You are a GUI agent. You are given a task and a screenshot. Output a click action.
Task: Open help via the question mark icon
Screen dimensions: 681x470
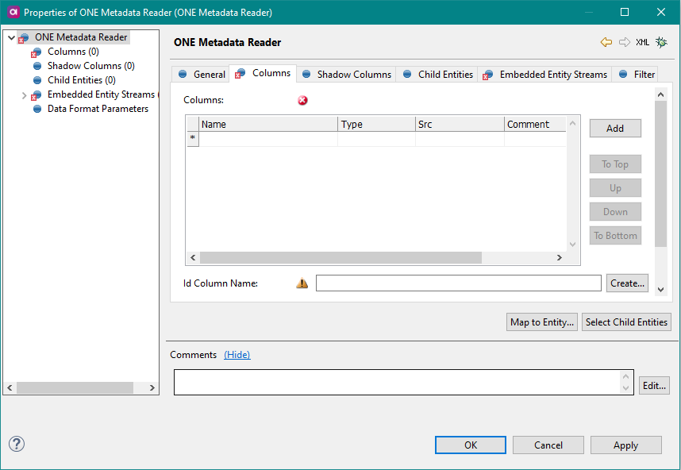(x=16, y=445)
